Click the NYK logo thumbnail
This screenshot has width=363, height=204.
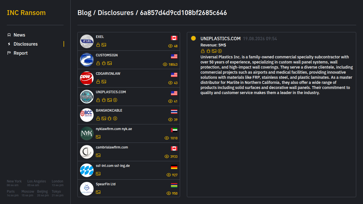(87, 133)
